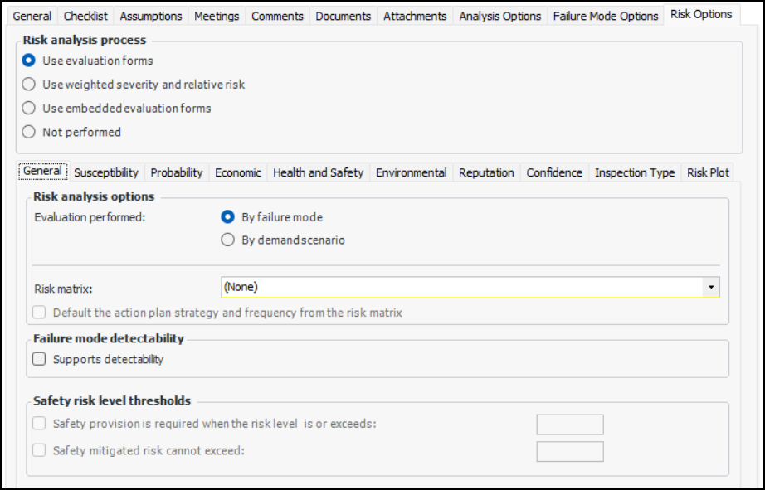Open Failure Mode Options tab
This screenshot has height=490, width=765.
[606, 16]
